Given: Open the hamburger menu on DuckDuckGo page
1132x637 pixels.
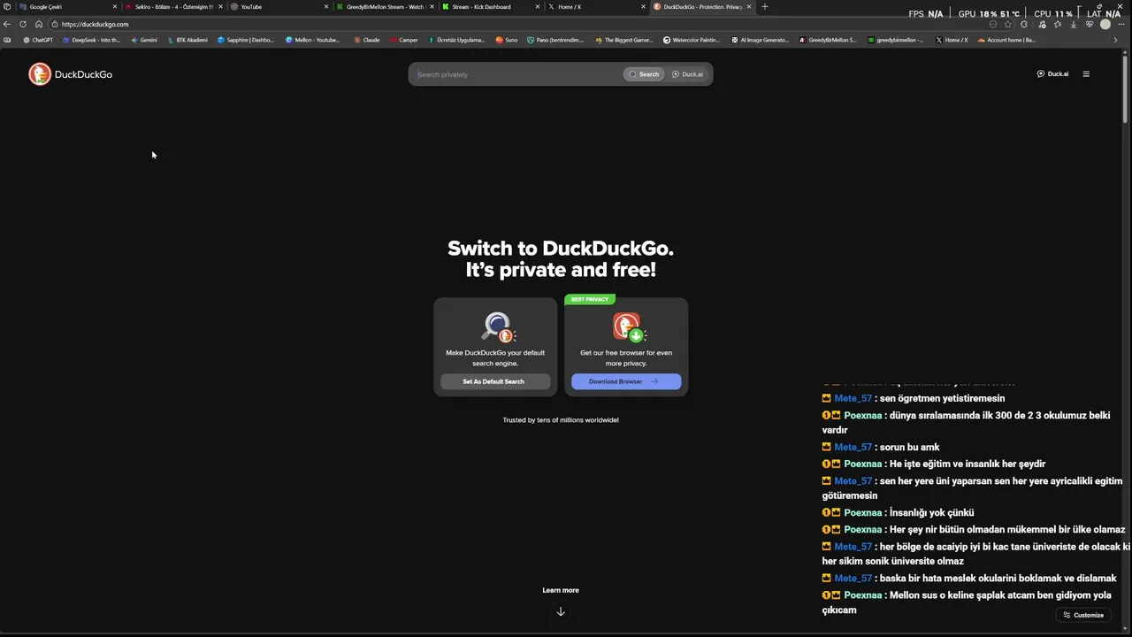Looking at the screenshot, I should click(x=1086, y=74).
